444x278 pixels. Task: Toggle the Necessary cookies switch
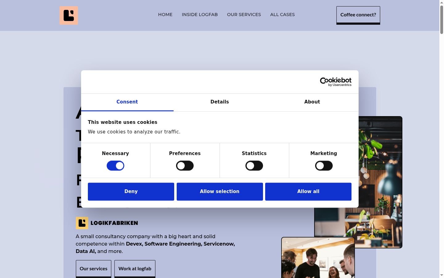(x=115, y=166)
